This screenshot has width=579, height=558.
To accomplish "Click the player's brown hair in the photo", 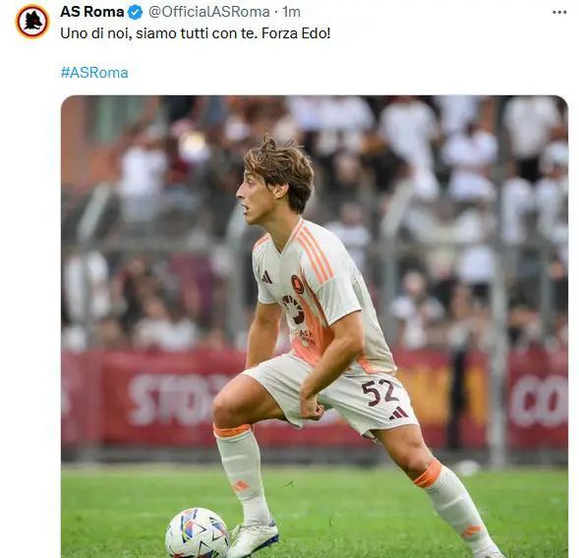I will pos(282,168).
